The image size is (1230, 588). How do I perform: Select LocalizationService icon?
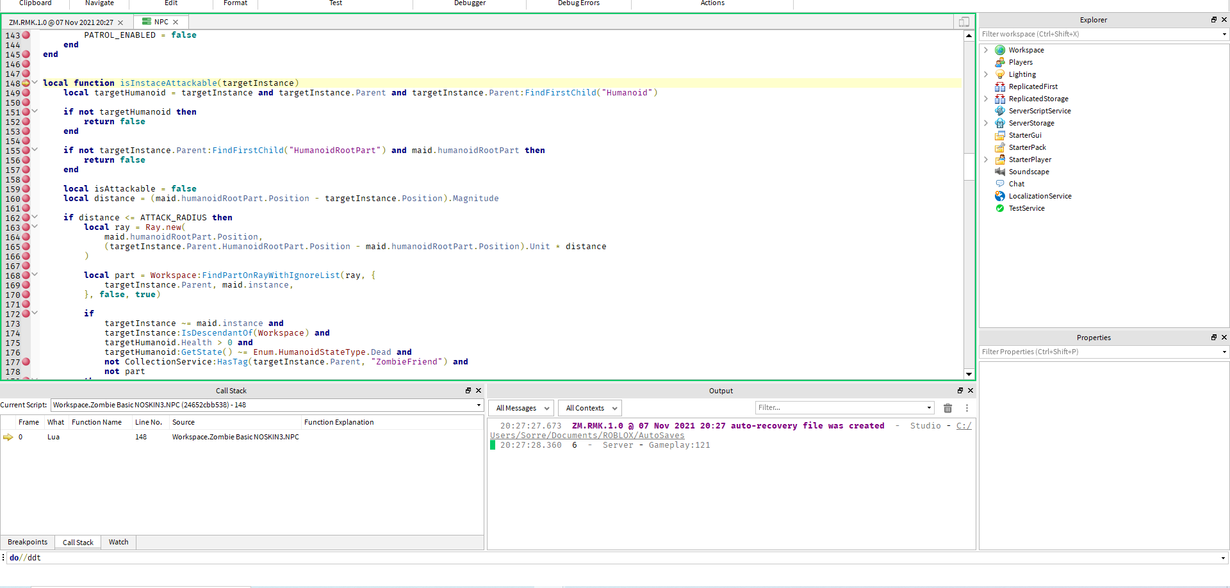999,196
